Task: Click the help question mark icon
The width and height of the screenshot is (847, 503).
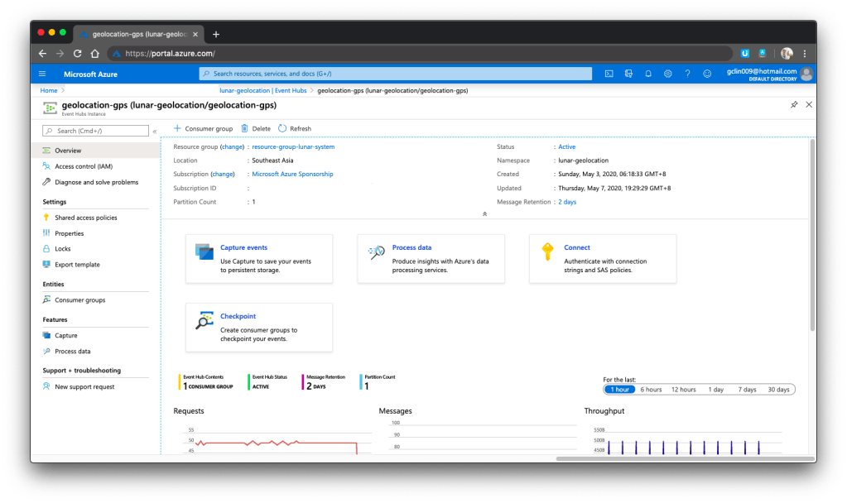Action: (x=687, y=74)
